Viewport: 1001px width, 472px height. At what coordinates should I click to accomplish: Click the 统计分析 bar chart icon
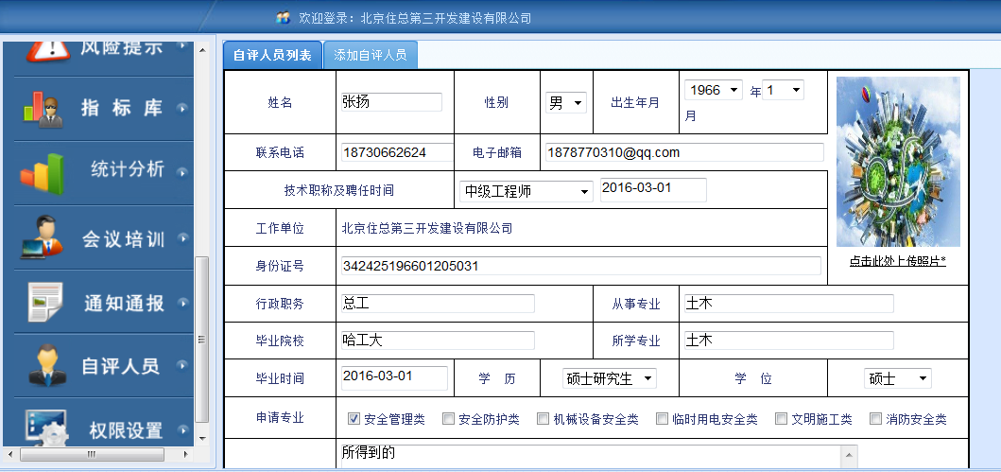click(42, 172)
